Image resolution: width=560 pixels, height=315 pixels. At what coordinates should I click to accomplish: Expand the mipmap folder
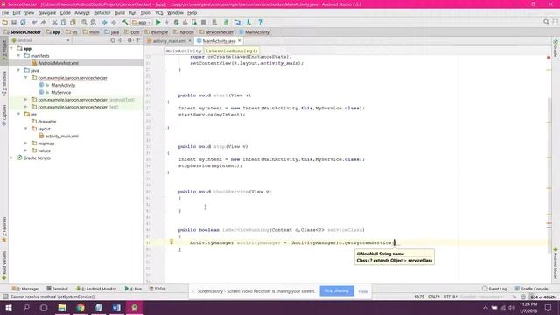click(25, 143)
